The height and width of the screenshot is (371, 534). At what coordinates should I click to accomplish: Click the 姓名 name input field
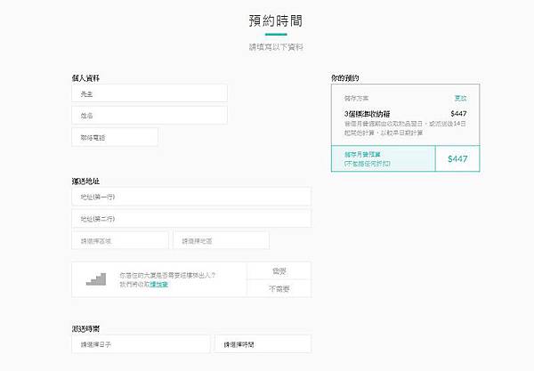coord(150,115)
